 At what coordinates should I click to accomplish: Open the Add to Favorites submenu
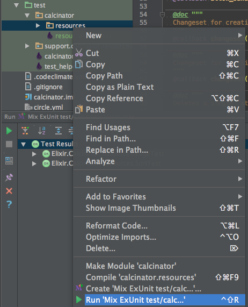(x=159, y=197)
